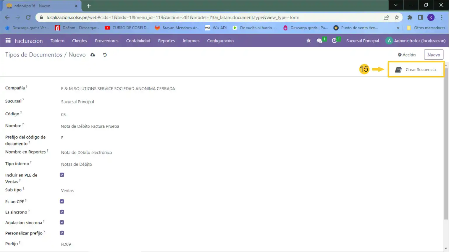
Task: Show more bookmarks with chevron
Action: coord(398,28)
